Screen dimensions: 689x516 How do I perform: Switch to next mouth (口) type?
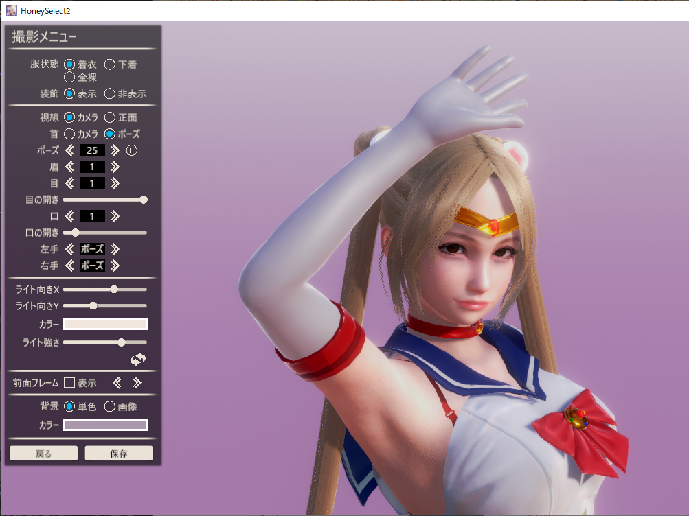tap(115, 216)
